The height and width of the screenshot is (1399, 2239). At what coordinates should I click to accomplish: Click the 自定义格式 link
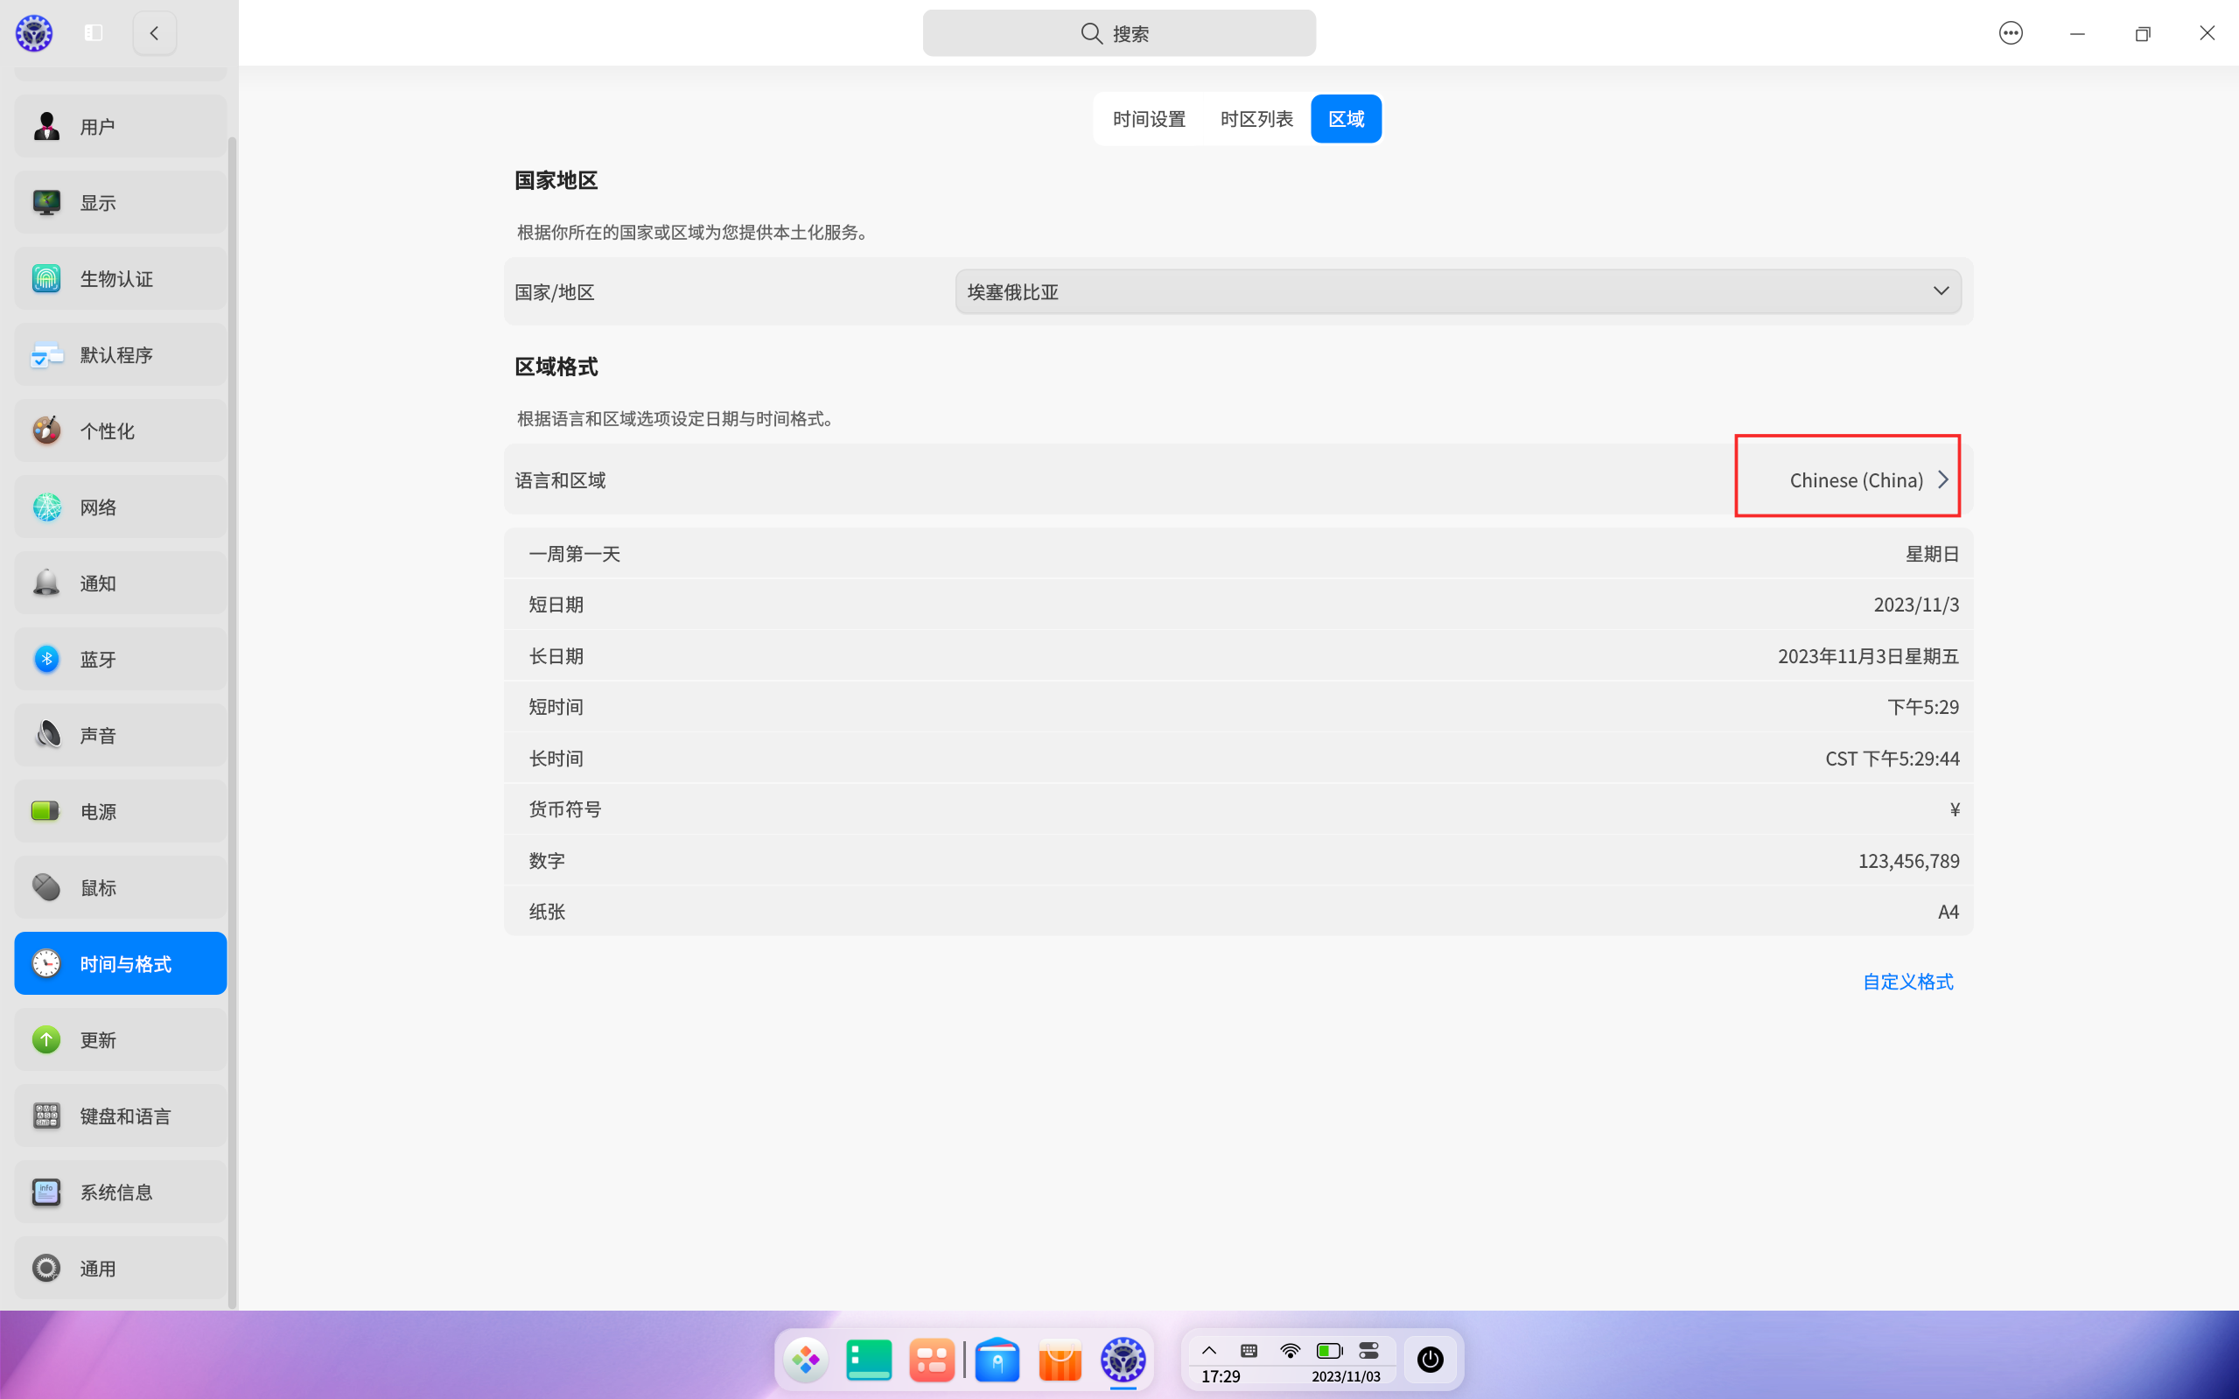pos(1907,981)
